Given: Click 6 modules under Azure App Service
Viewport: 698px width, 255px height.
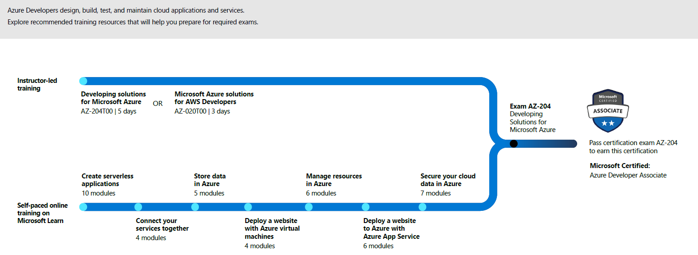Looking at the screenshot, I should pyautogui.click(x=379, y=246).
